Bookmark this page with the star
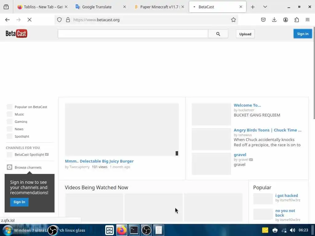This screenshot has width=315, height=236. (233, 20)
